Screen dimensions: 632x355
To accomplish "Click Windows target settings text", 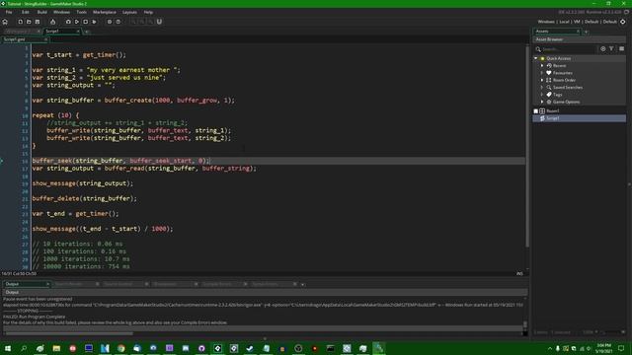I will (x=546, y=22).
